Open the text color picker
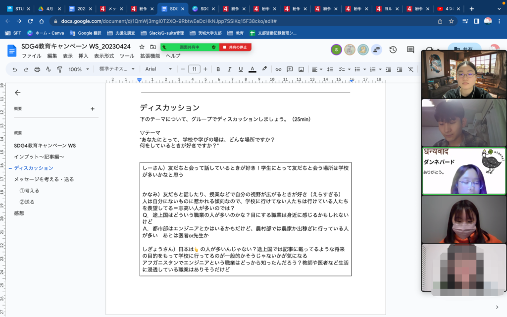Image resolution: width=507 pixels, height=317 pixels. coord(252,69)
